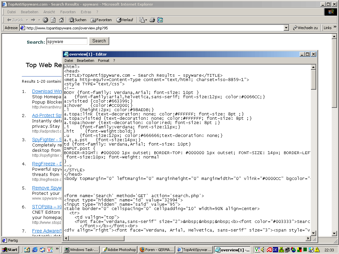Open the Editor Bearbeiten menu

tap(85, 61)
